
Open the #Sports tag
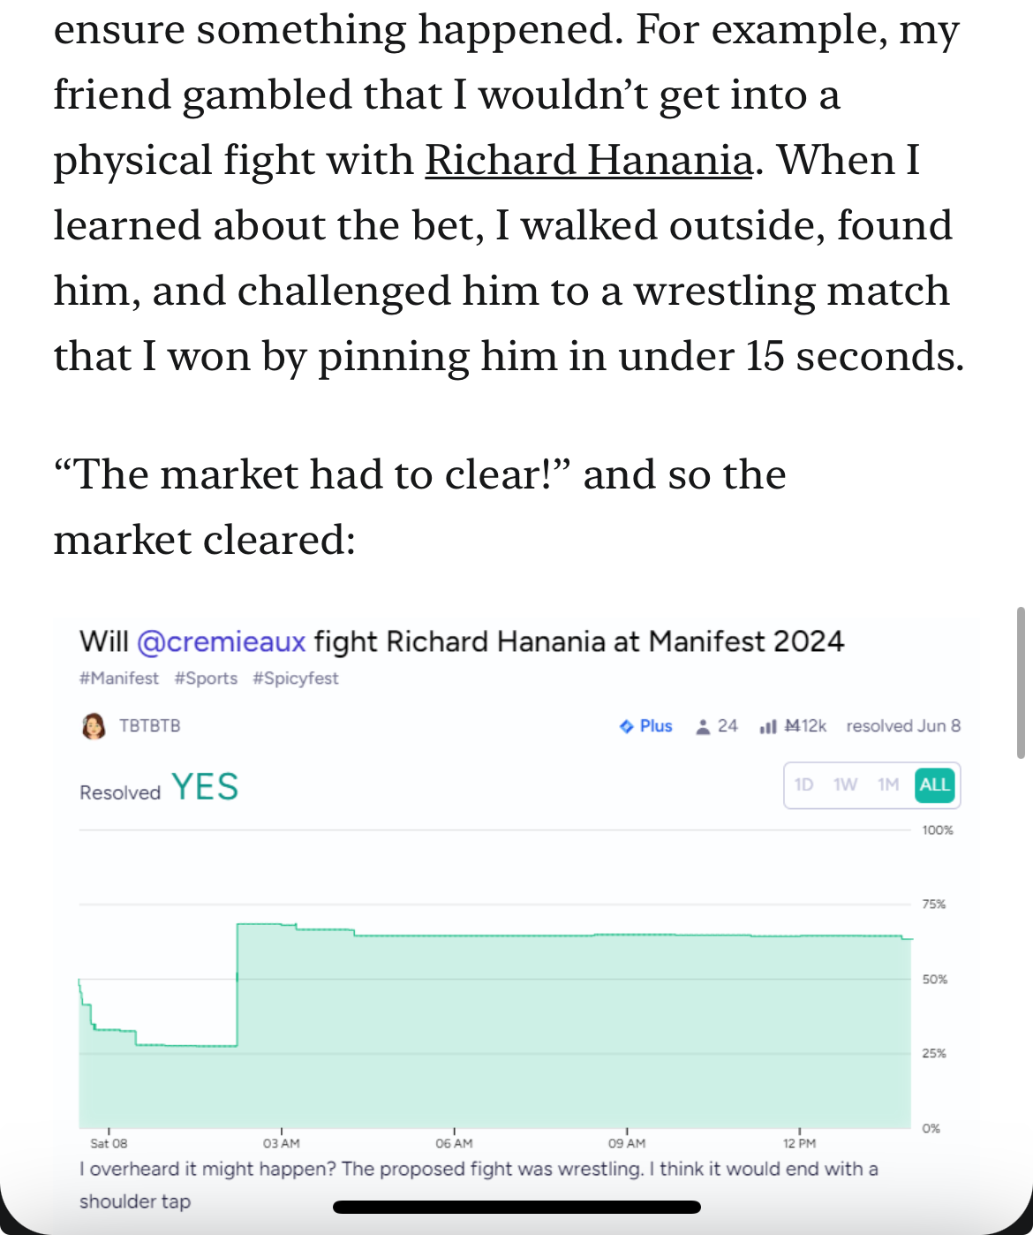click(x=207, y=678)
